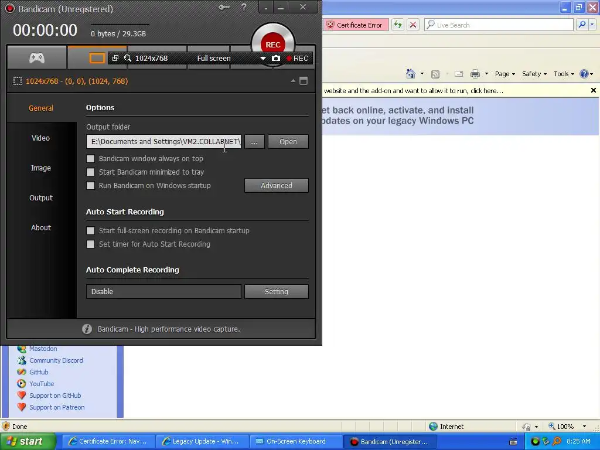Click the small REC label button

[x=297, y=58]
